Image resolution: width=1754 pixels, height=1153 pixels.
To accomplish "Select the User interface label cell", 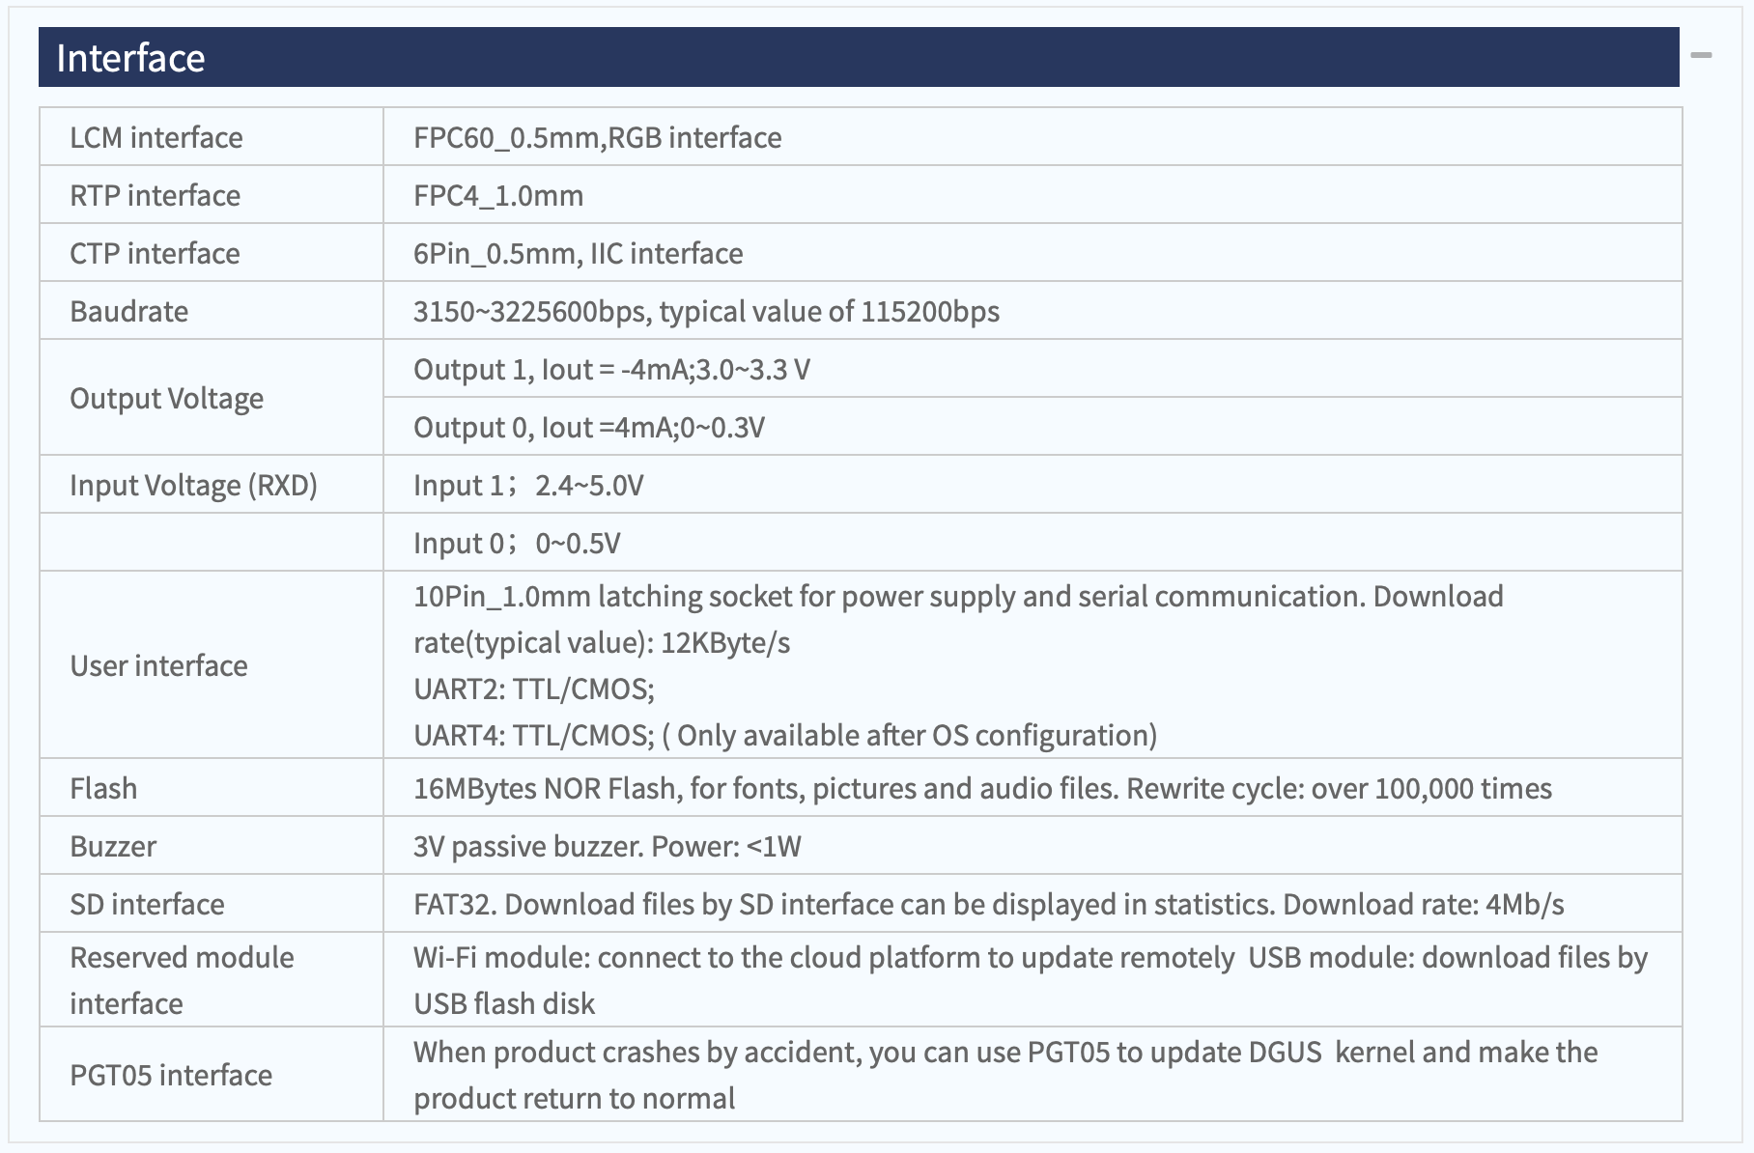I will [212, 665].
